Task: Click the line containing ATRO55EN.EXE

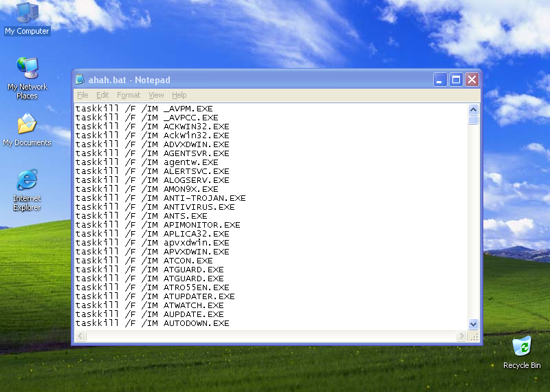Action: (152, 287)
